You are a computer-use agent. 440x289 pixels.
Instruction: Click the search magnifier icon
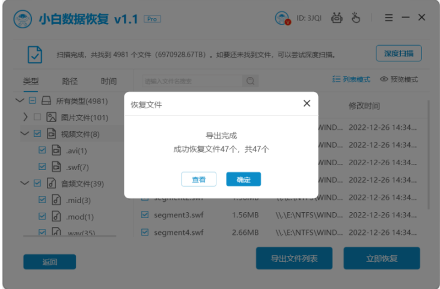click(x=250, y=81)
